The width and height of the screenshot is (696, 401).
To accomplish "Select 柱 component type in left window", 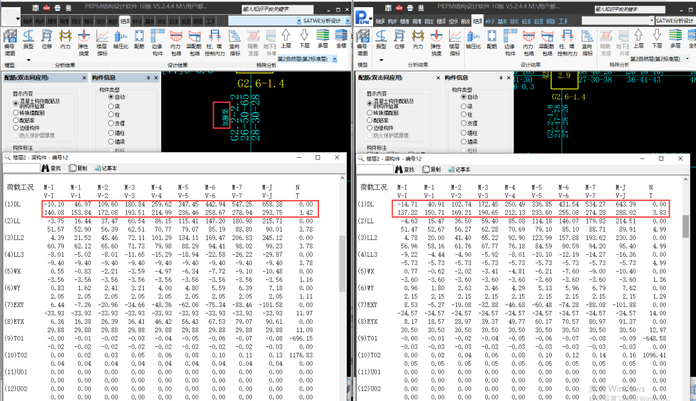I will click(111, 115).
